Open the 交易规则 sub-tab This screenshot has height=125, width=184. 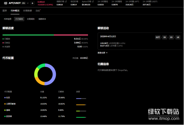31,19
